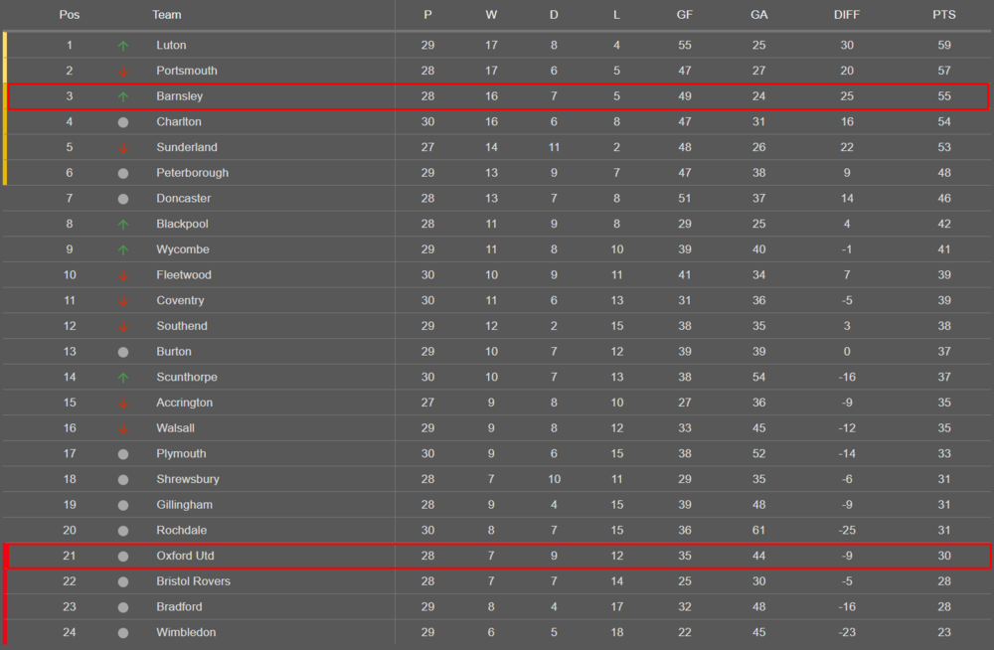Click the red down arrow beside Walsall
The image size is (994, 650).
point(123,428)
